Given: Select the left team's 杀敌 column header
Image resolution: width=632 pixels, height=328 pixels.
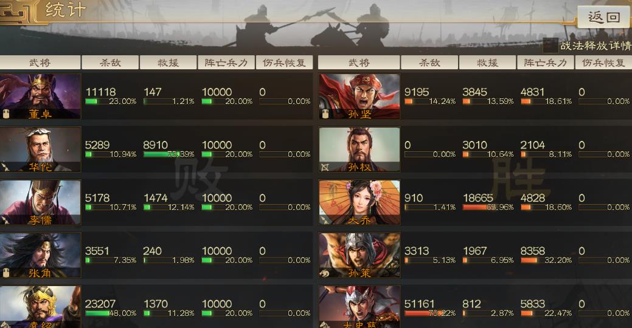Looking at the screenshot, I should 111,63.
